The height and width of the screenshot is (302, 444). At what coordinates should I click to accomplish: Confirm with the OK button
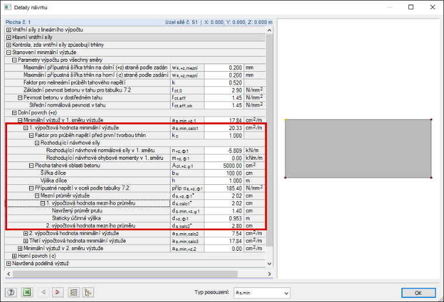pyautogui.click(x=418, y=293)
